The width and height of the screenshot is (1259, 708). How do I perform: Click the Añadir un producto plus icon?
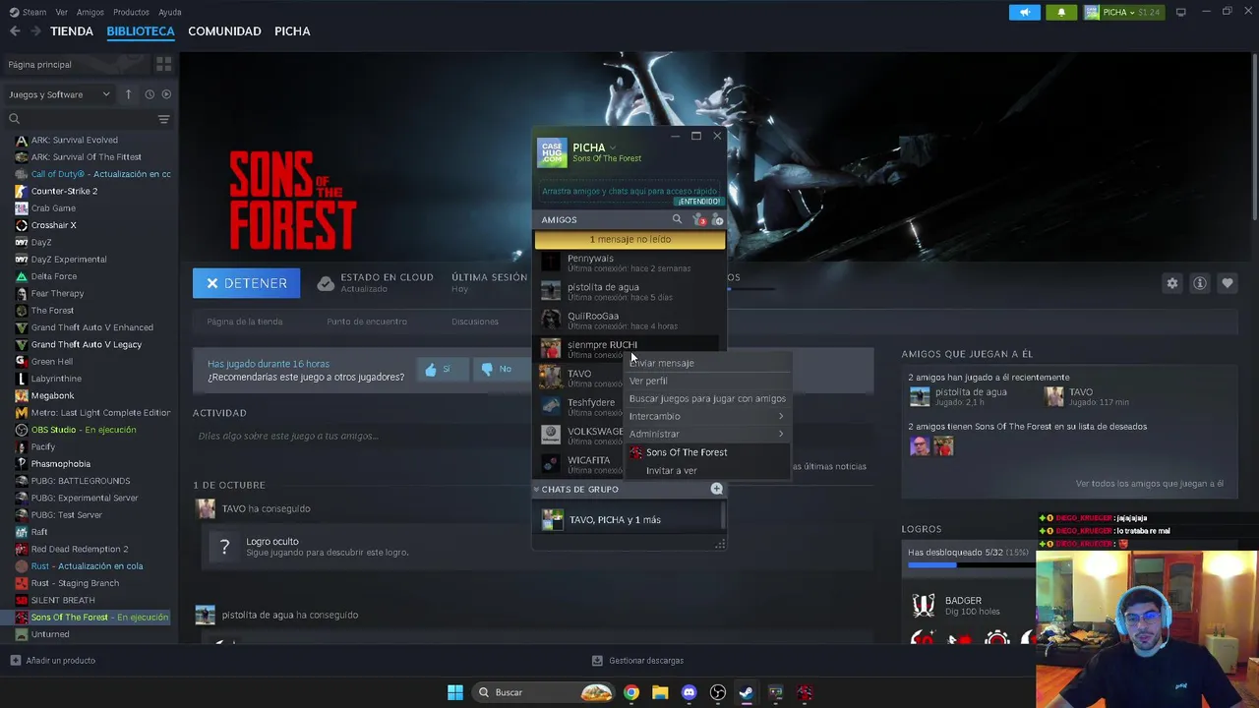tap(15, 661)
